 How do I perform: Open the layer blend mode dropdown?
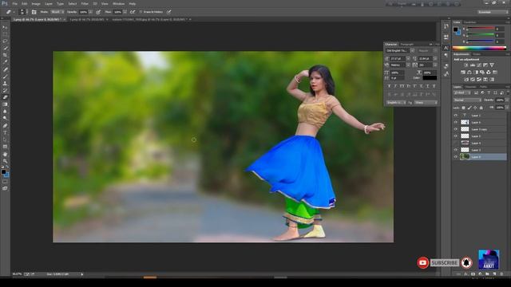coord(467,100)
